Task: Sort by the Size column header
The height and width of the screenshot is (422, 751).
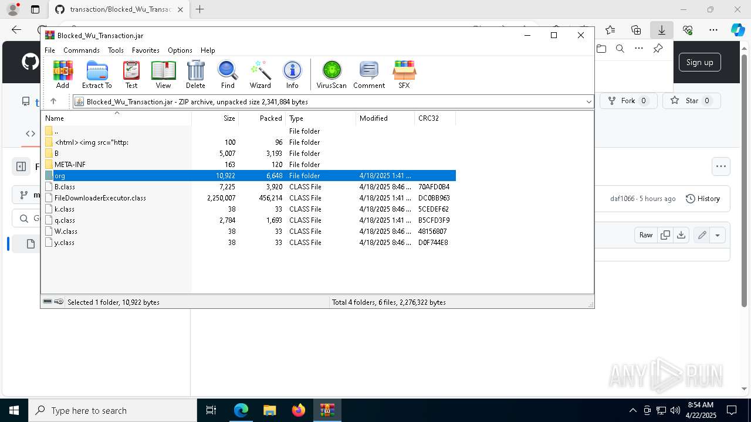Action: pyautogui.click(x=215, y=118)
